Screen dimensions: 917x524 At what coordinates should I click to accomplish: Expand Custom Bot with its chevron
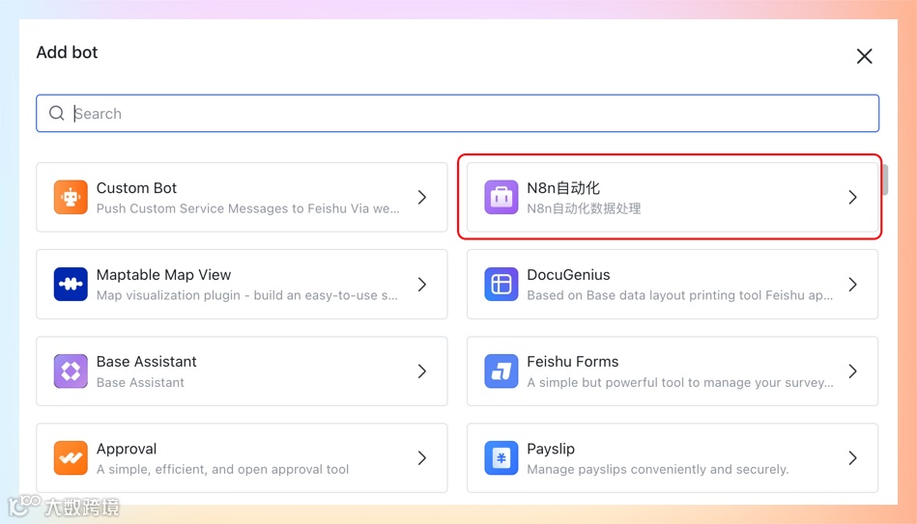[x=422, y=197]
